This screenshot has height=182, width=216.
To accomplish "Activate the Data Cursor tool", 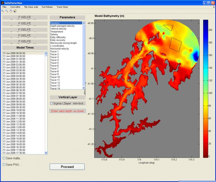I will [15, 11].
